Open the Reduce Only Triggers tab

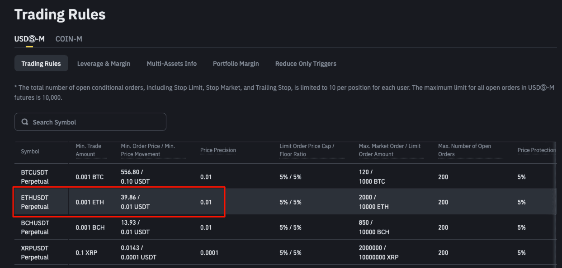(306, 64)
